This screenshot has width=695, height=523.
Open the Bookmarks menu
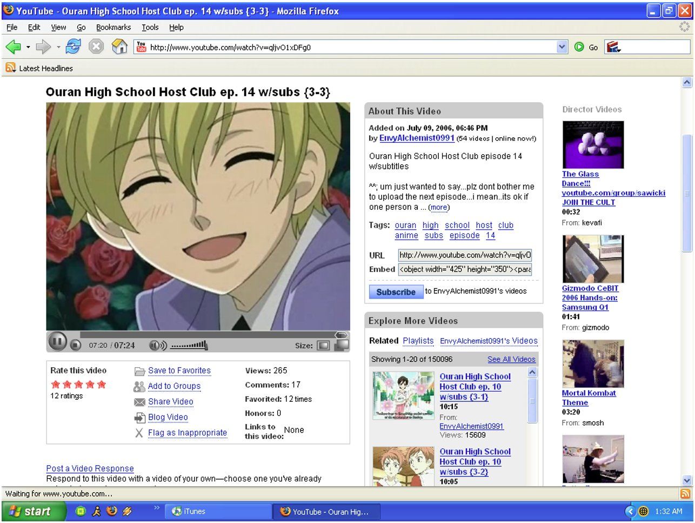113,27
